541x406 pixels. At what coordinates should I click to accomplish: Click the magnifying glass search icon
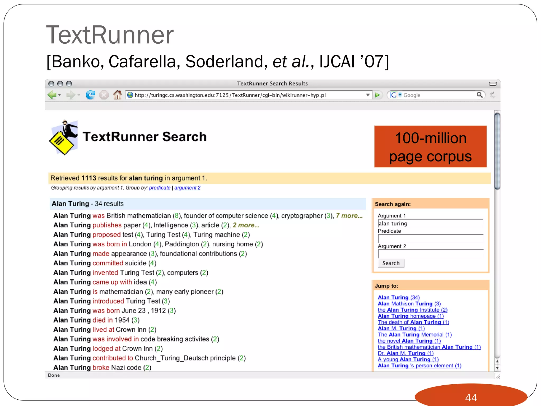(480, 95)
